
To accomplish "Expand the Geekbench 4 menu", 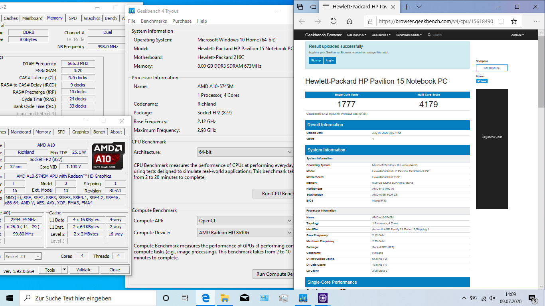I will (381, 35).
